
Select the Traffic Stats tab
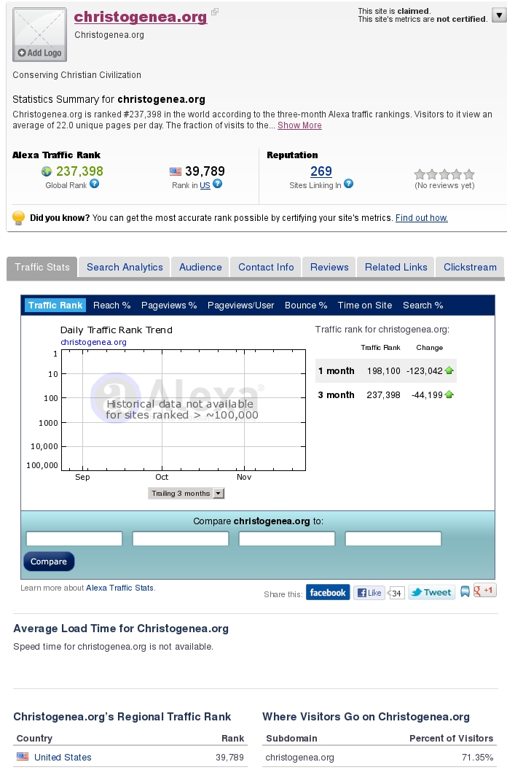(42, 267)
